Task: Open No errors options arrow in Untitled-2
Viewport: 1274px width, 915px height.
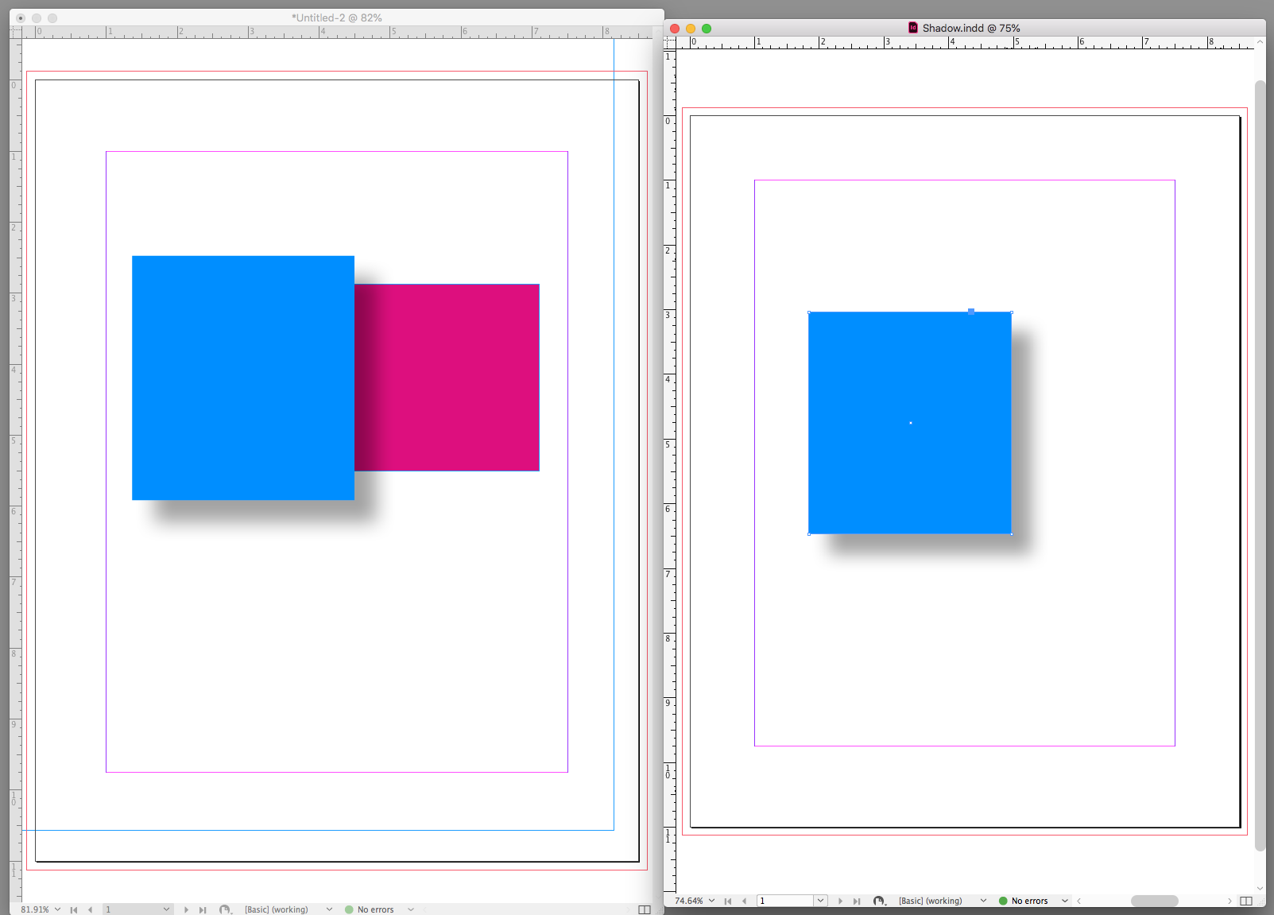Action: coord(411,909)
